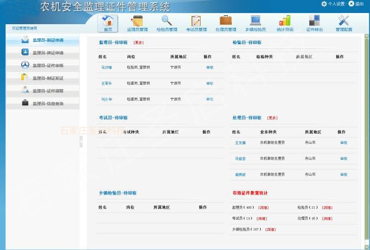This screenshot has width=370, height=250.
Task: Open 统计查询 bar chart icon
Action: coord(285,21)
